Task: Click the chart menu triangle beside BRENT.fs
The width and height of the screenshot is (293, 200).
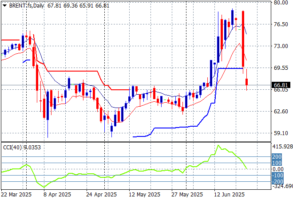Action: [x=5, y=6]
